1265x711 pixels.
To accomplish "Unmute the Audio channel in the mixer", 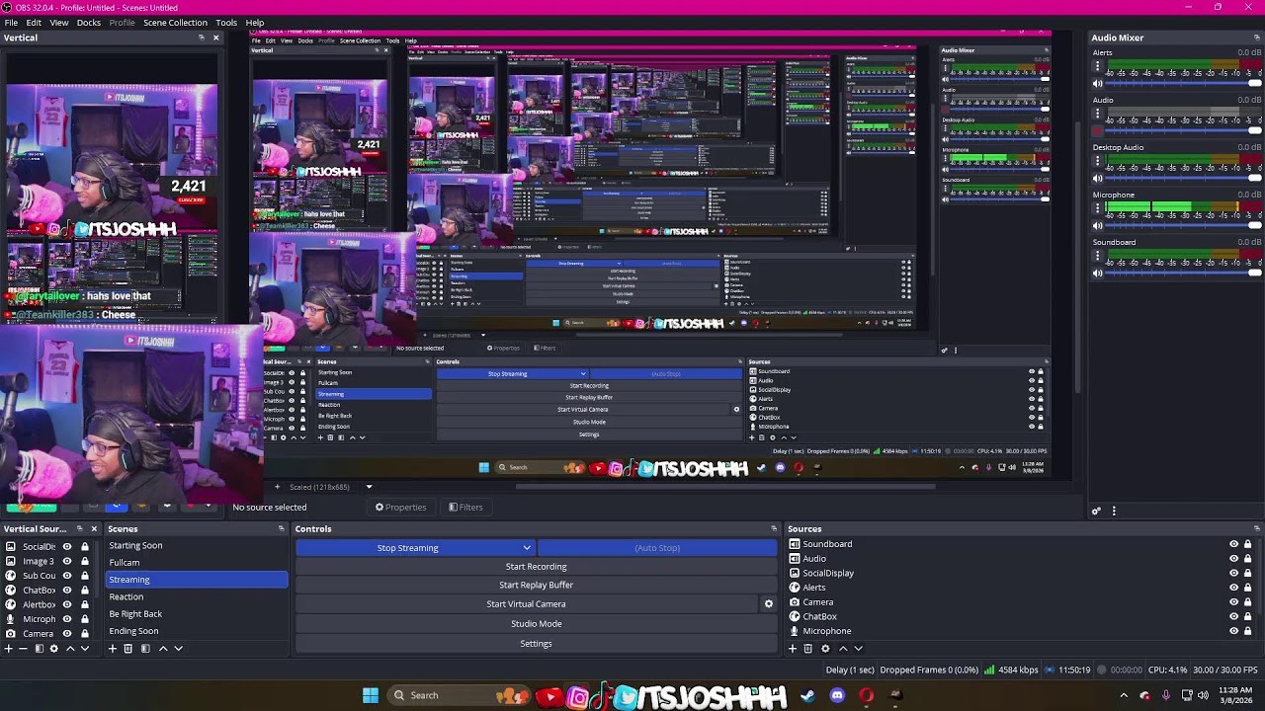I will pos(1097,131).
